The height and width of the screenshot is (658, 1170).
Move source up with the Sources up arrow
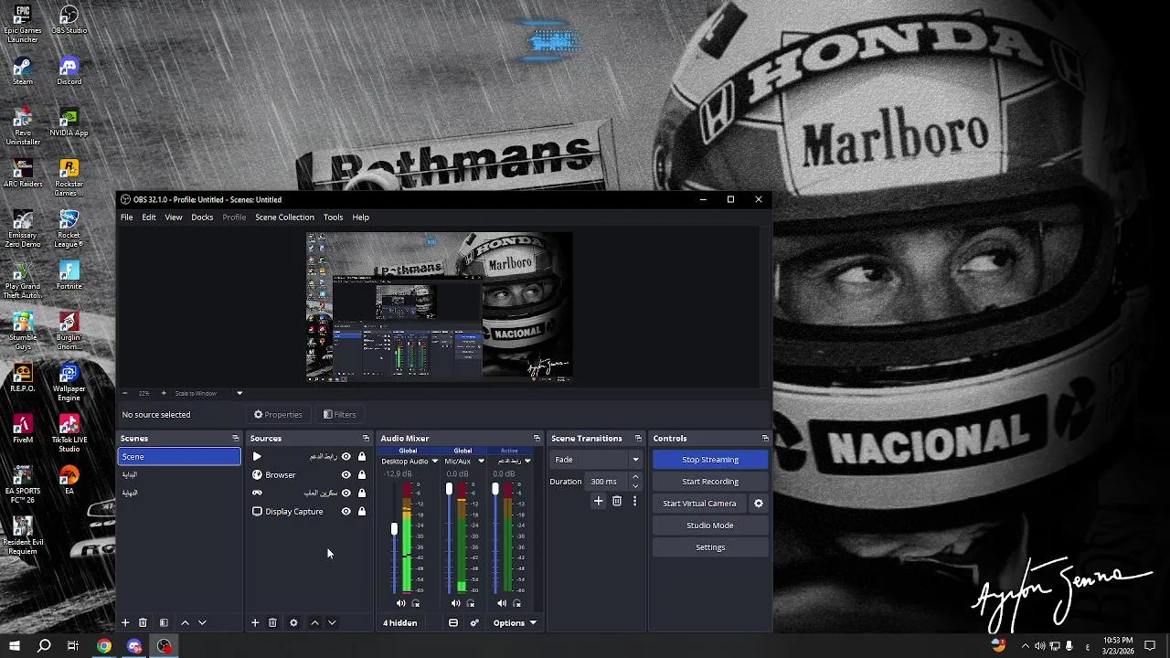click(314, 622)
